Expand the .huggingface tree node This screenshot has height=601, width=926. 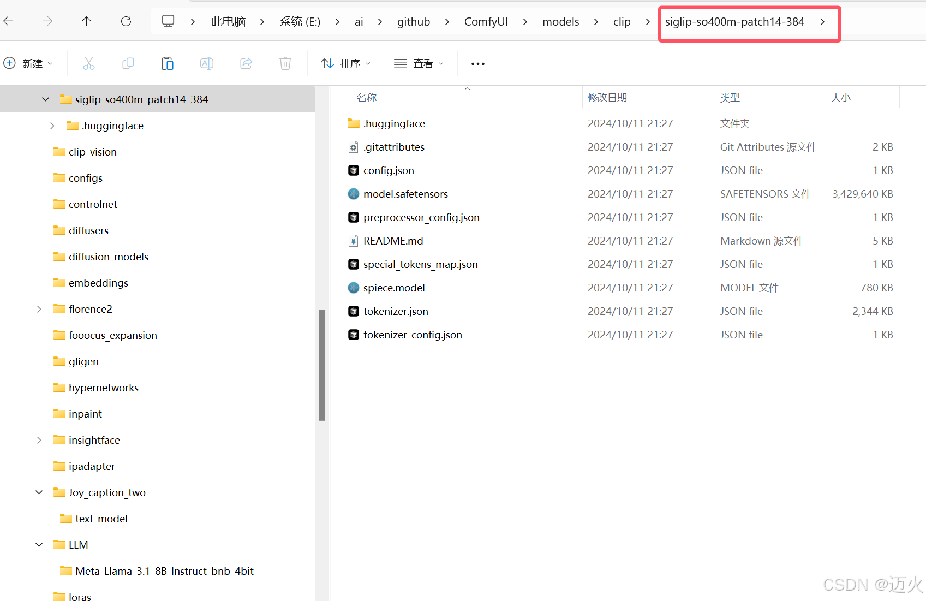pos(52,126)
